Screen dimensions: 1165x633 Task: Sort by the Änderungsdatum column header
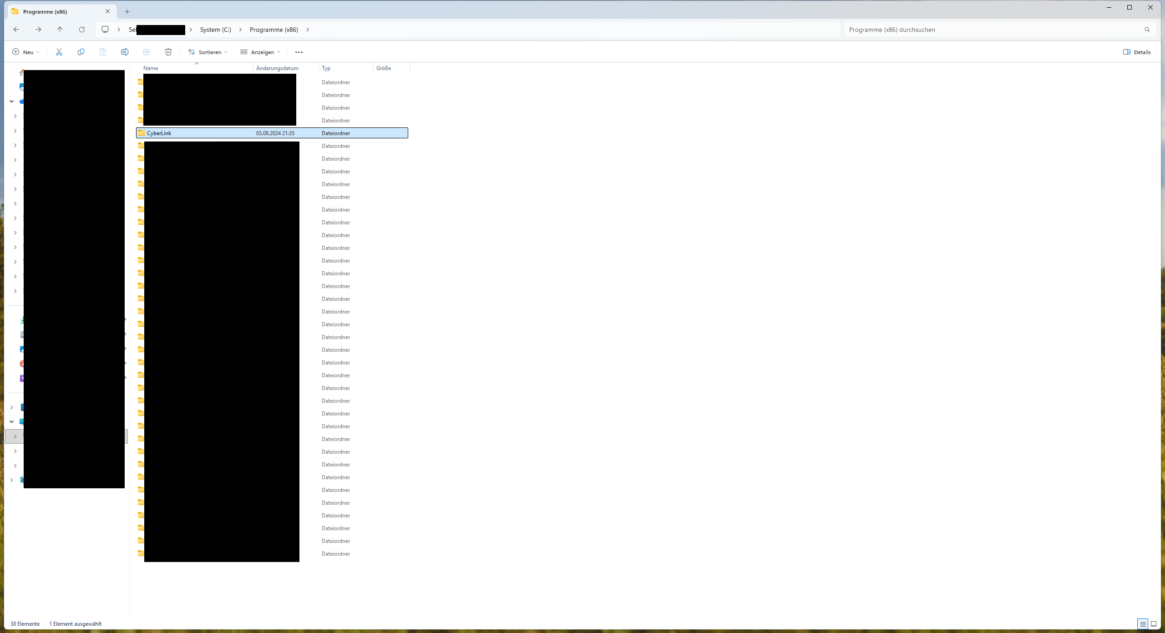(x=286, y=68)
